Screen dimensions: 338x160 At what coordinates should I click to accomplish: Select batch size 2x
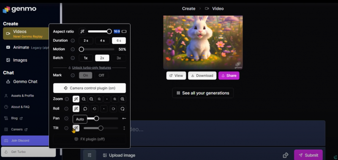102,58
